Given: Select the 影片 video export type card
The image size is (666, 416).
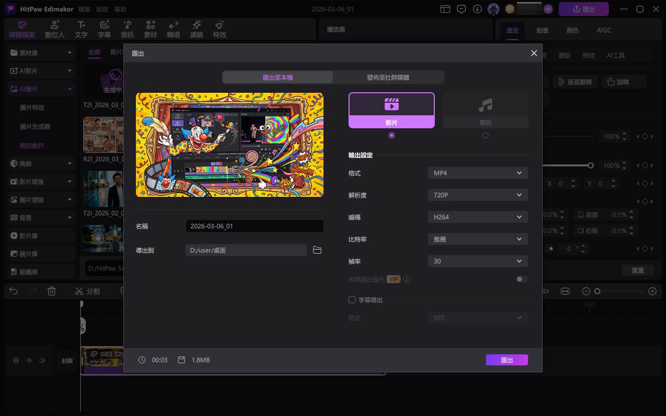Looking at the screenshot, I should click(391, 110).
